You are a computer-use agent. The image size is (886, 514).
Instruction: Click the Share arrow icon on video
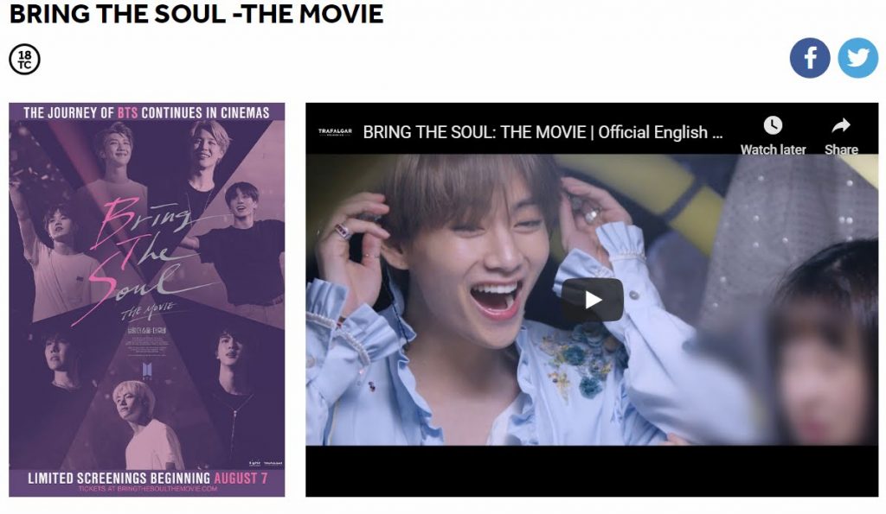tap(841, 125)
